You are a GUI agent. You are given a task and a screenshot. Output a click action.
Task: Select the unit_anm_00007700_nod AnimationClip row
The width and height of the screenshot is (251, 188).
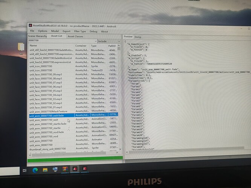pyautogui.click(x=73, y=136)
